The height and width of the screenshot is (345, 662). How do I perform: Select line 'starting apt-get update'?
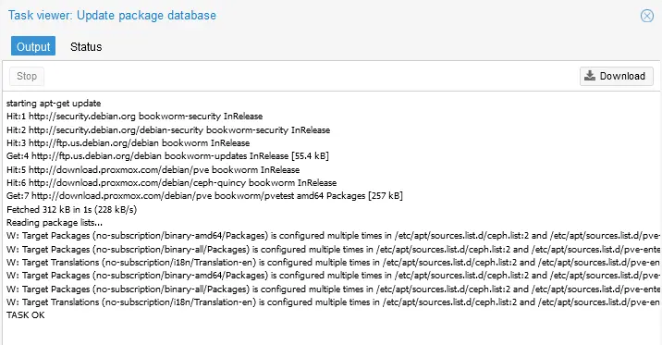pos(54,104)
